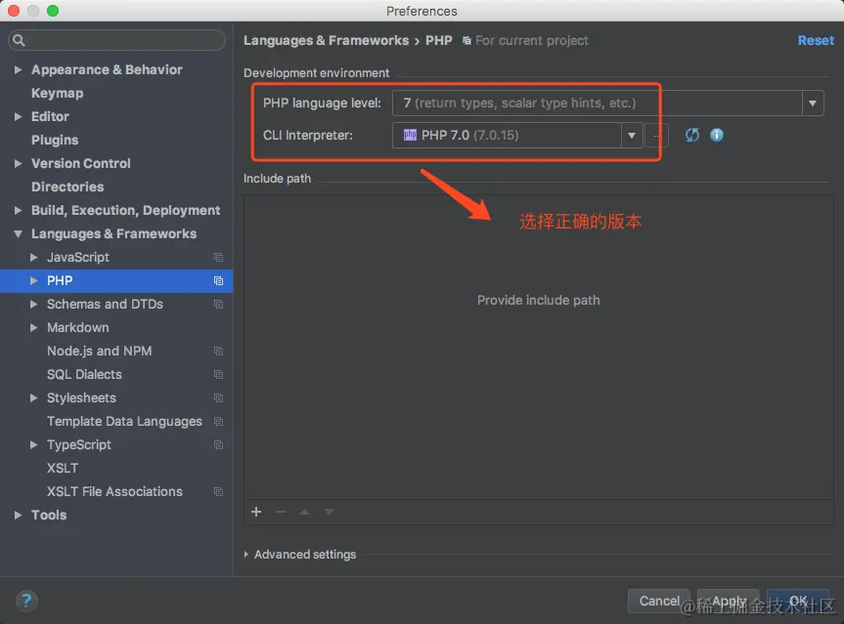Image resolution: width=844 pixels, height=624 pixels.
Task: Add an include path with plus icon
Action: coord(256,512)
